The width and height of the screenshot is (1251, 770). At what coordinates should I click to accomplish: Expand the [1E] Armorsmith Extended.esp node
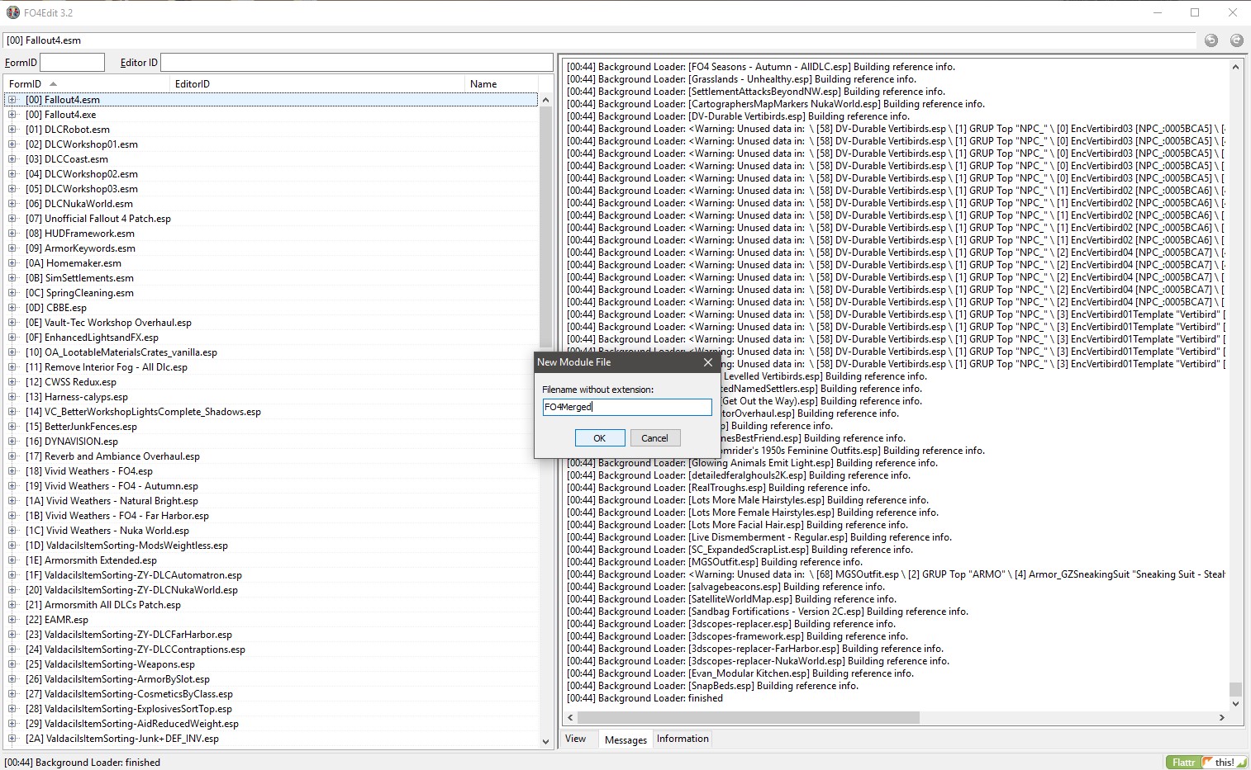[x=12, y=560]
